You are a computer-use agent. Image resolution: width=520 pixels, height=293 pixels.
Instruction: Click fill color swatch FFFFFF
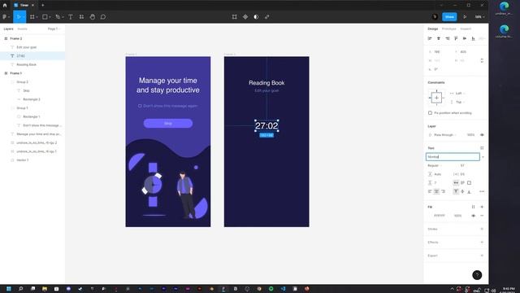[x=431, y=216]
